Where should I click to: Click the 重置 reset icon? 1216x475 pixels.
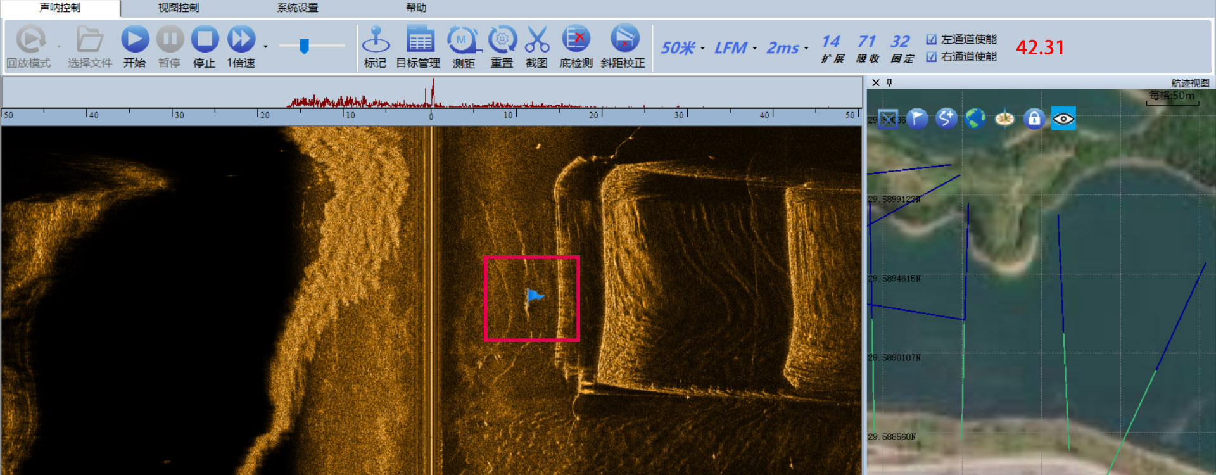point(502,39)
